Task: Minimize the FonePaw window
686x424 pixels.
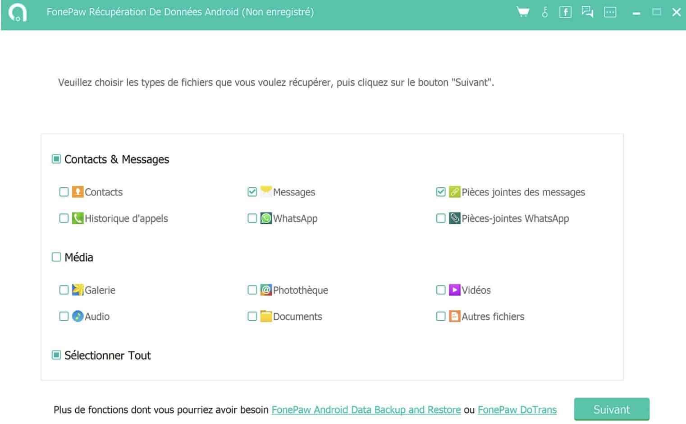Action: tap(636, 13)
